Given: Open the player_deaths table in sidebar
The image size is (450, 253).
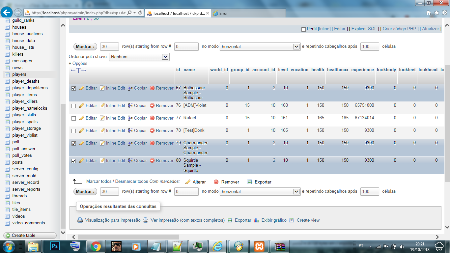Looking at the screenshot, I should pyautogui.click(x=26, y=81).
